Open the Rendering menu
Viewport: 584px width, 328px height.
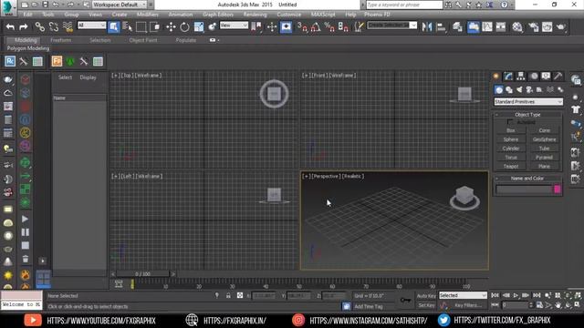coord(255,15)
